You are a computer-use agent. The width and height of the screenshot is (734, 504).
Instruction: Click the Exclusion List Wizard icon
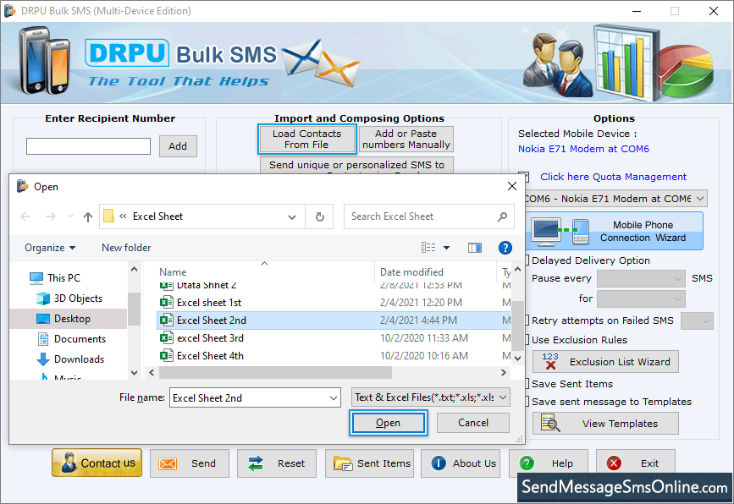[550, 361]
